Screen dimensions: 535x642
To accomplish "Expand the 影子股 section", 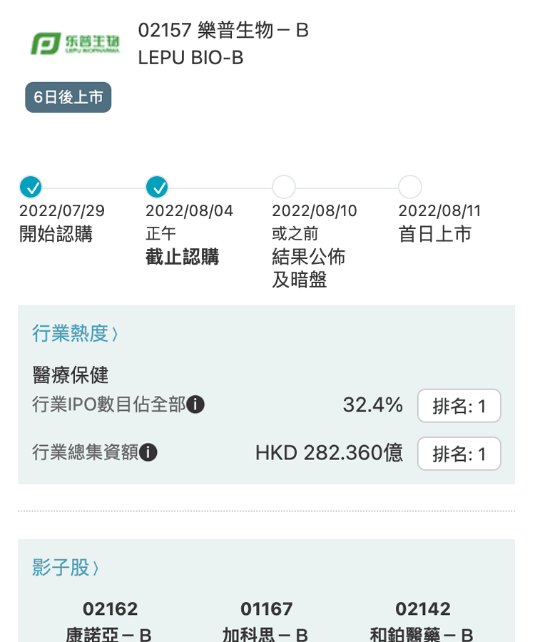I will 66,568.
